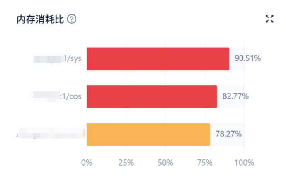Click the 内存消耗比 chart title

click(40, 19)
